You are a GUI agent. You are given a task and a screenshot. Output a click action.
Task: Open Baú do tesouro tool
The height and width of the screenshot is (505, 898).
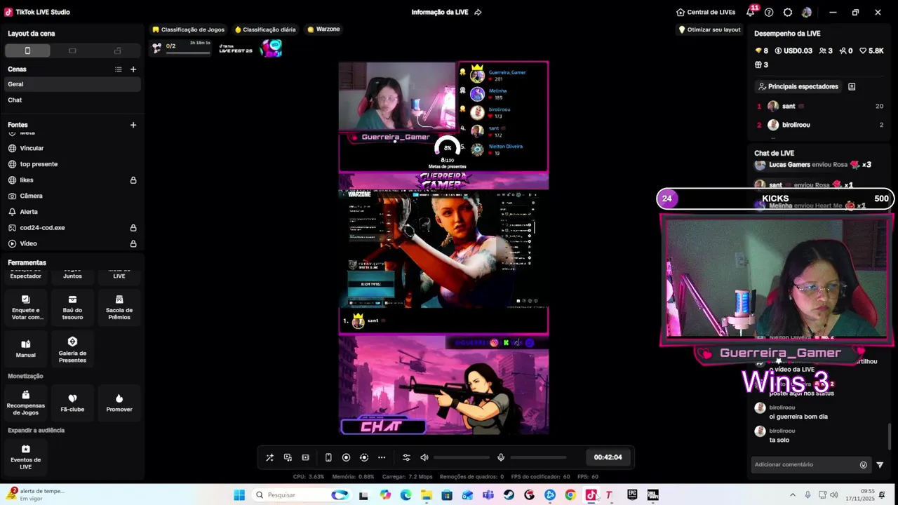(x=72, y=308)
